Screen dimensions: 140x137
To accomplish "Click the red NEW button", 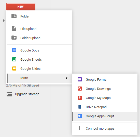I will click(x=21, y=7).
